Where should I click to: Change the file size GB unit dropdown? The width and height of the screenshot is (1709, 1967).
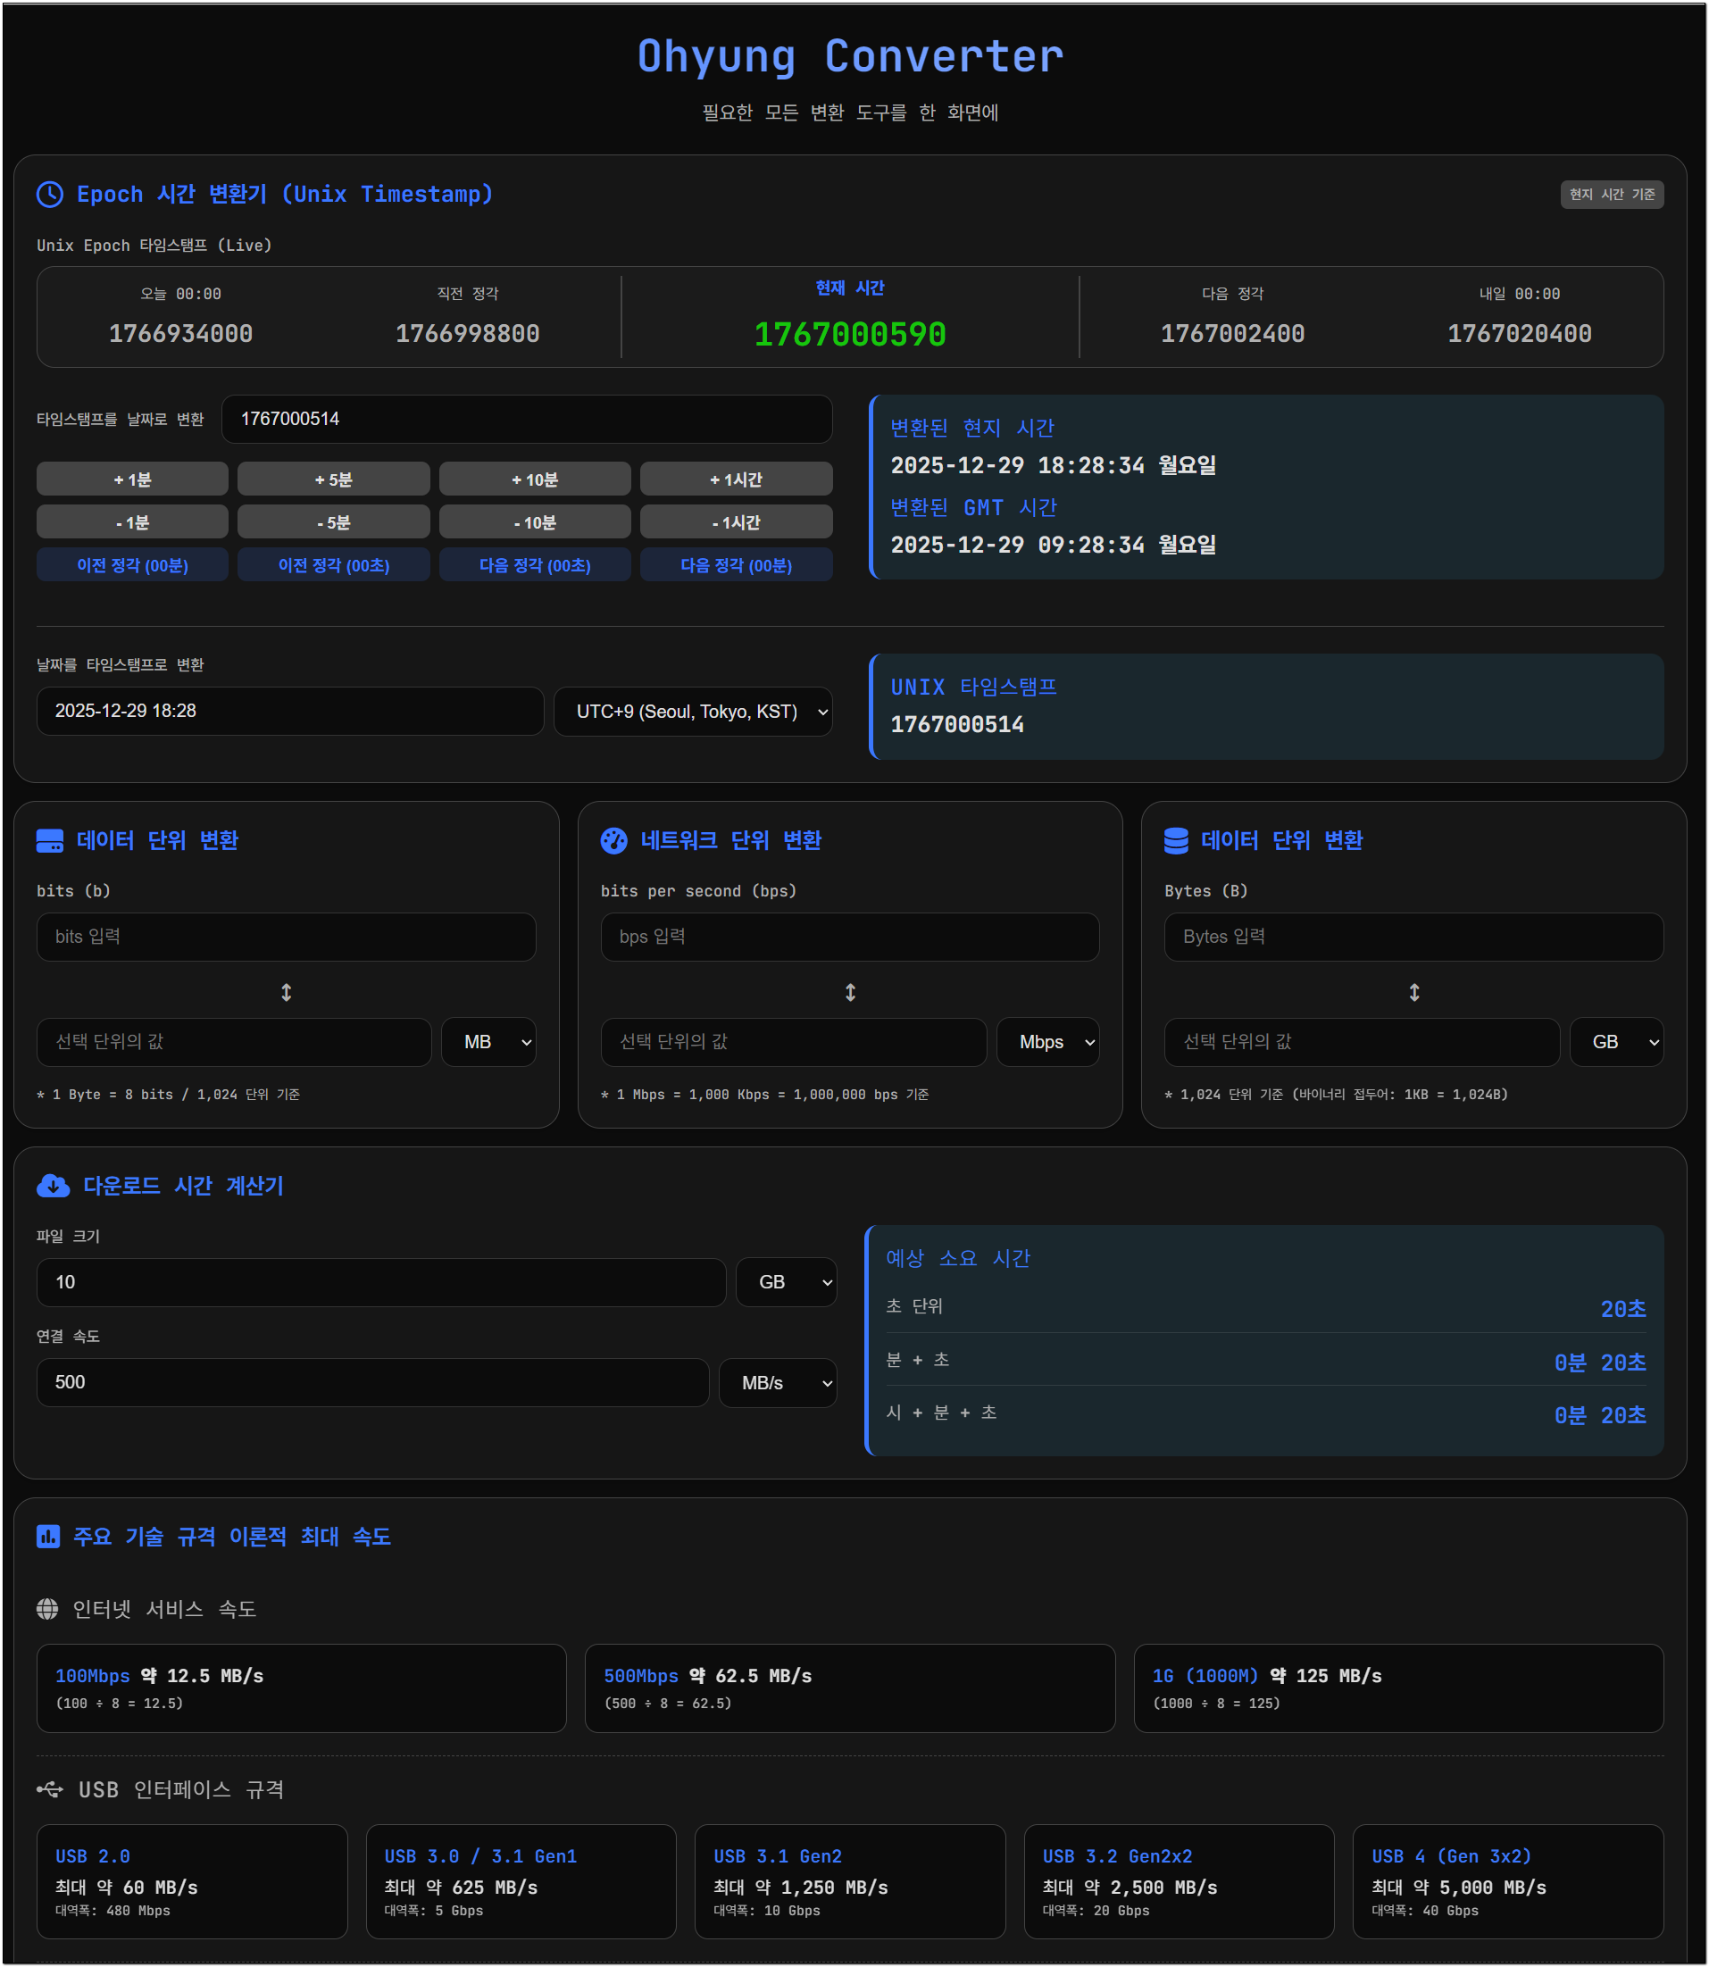pos(786,1282)
